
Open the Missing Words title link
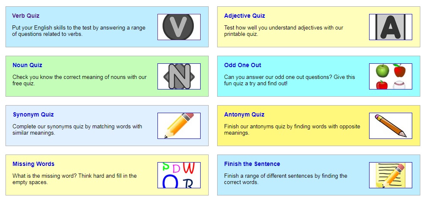coord(33,164)
